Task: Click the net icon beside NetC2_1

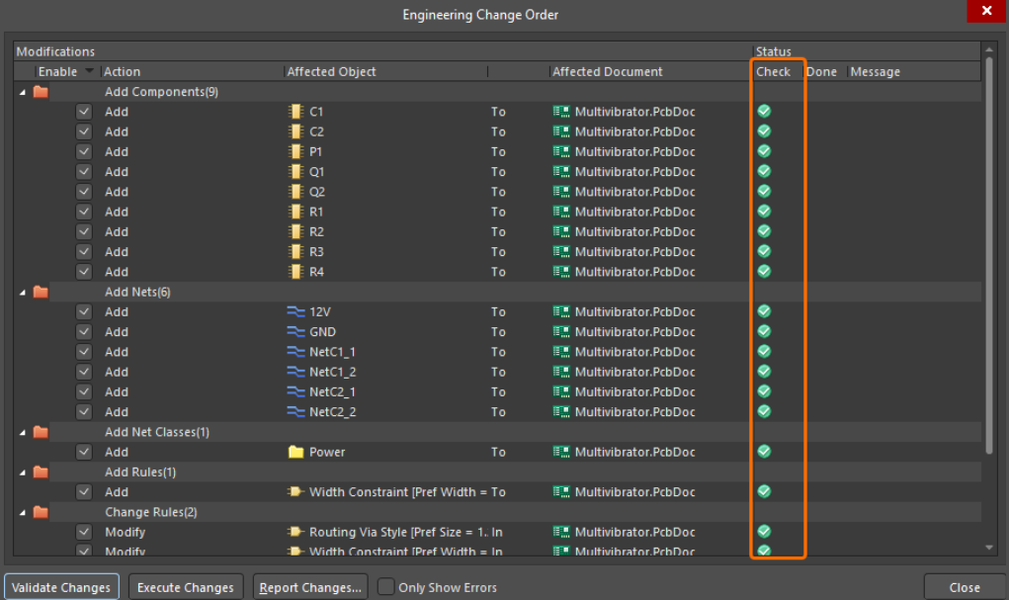Action: pos(295,392)
